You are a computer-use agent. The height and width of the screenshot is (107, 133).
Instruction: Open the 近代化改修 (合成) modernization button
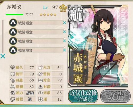tap(83, 96)
